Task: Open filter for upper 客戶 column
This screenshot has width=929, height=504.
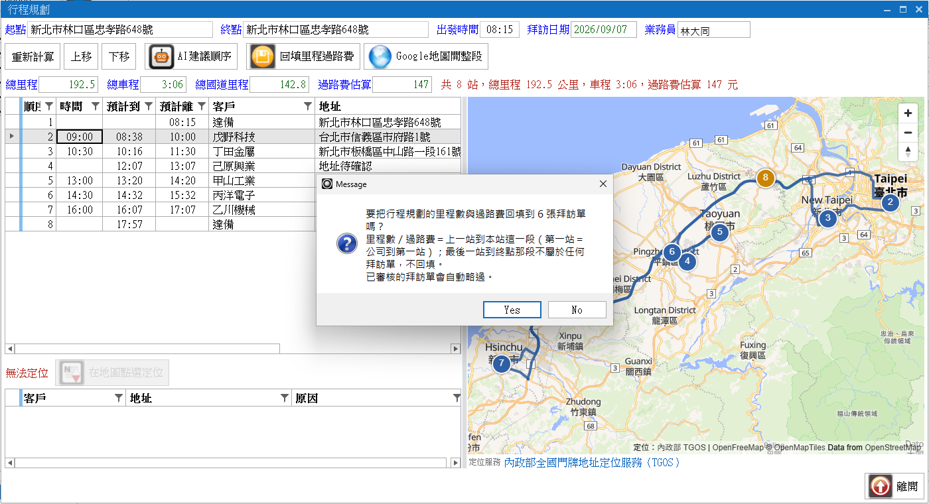Action: point(307,106)
